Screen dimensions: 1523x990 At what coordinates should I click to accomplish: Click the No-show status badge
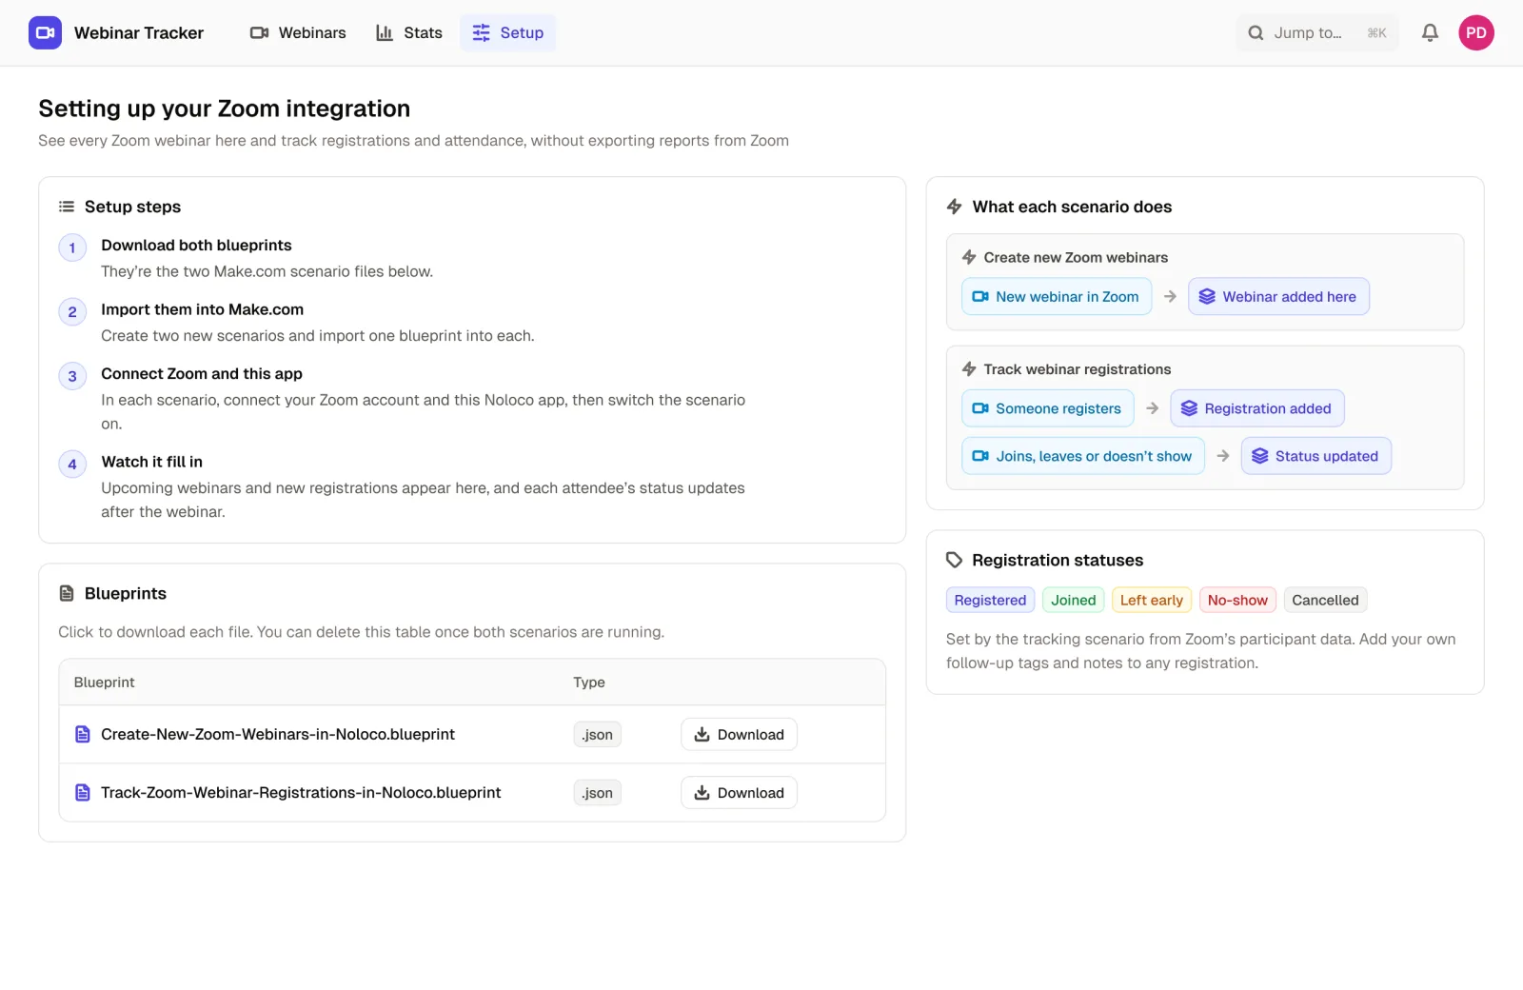coord(1237,600)
